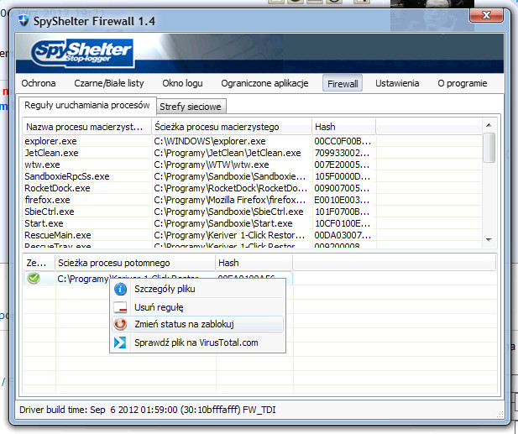Choose Sprawdź plik na VirusTotal.com
The image size is (518, 434).
click(197, 342)
